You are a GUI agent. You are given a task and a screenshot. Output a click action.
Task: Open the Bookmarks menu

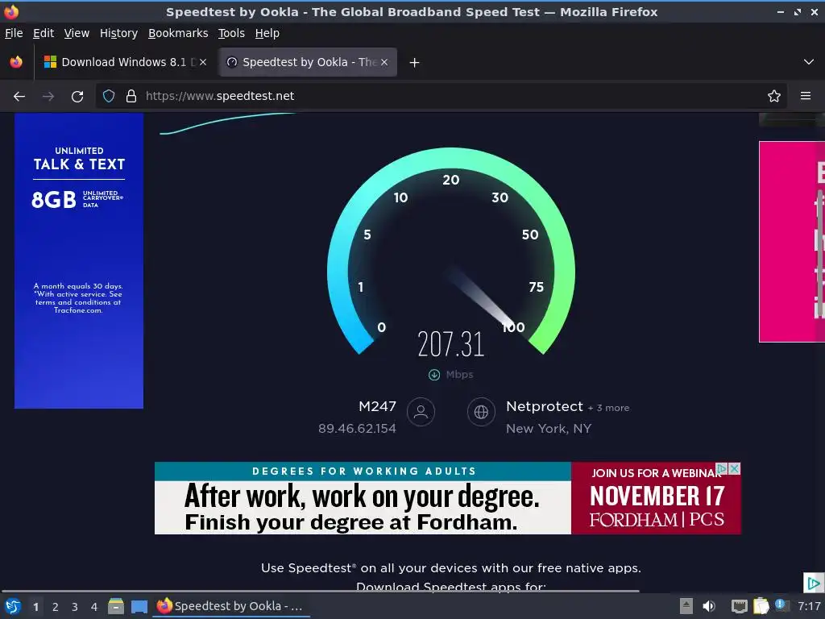point(178,33)
